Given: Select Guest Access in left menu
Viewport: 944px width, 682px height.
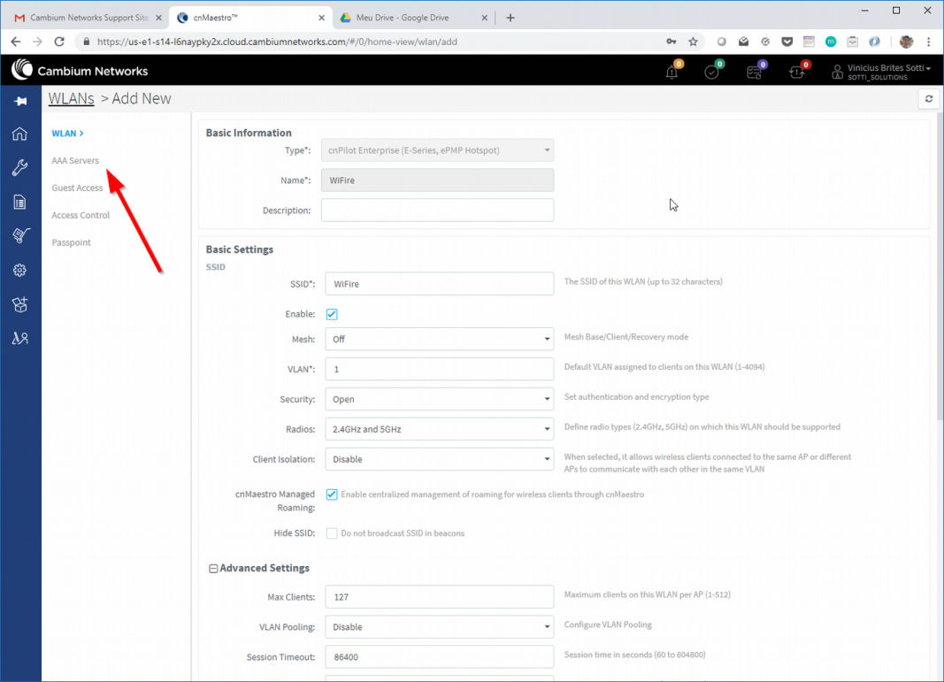Looking at the screenshot, I should point(77,188).
